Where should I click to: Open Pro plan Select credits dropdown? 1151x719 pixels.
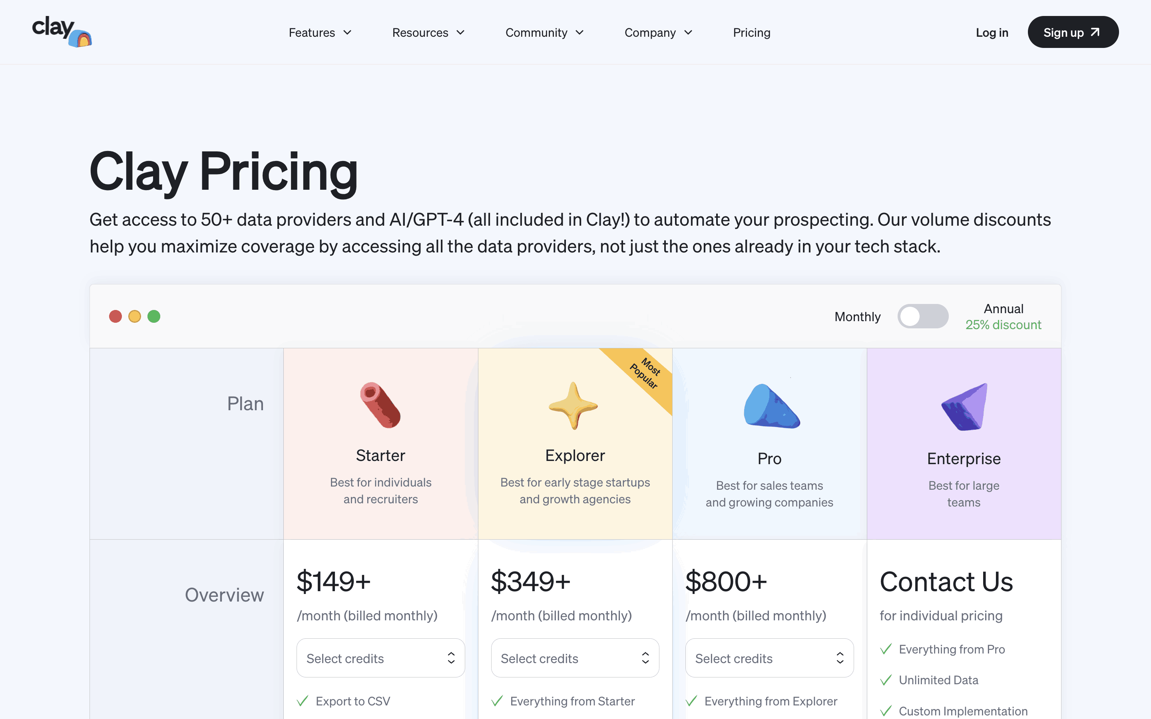769,658
